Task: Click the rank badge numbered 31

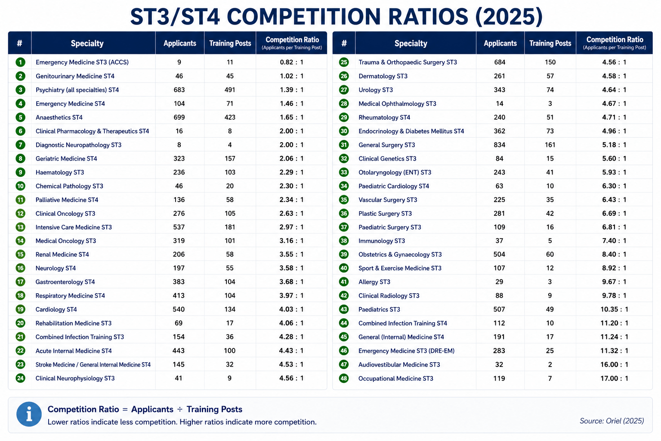Action: pyautogui.click(x=344, y=145)
